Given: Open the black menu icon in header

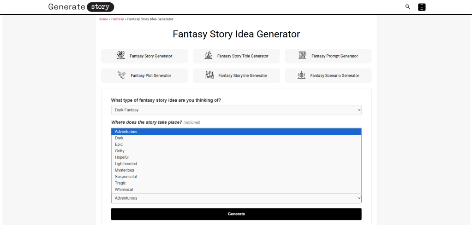Looking at the screenshot, I should tap(422, 7).
